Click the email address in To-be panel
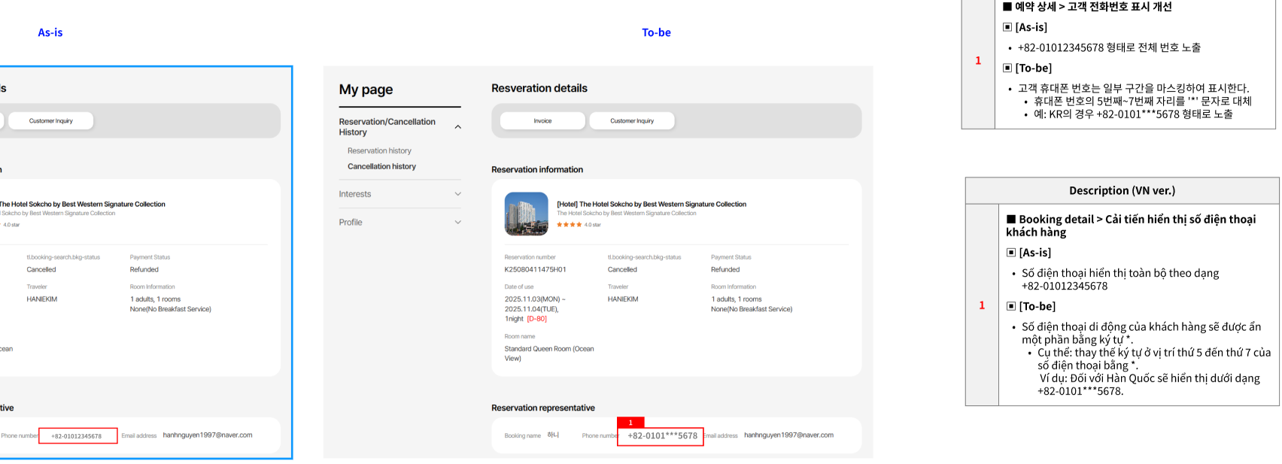 click(788, 435)
